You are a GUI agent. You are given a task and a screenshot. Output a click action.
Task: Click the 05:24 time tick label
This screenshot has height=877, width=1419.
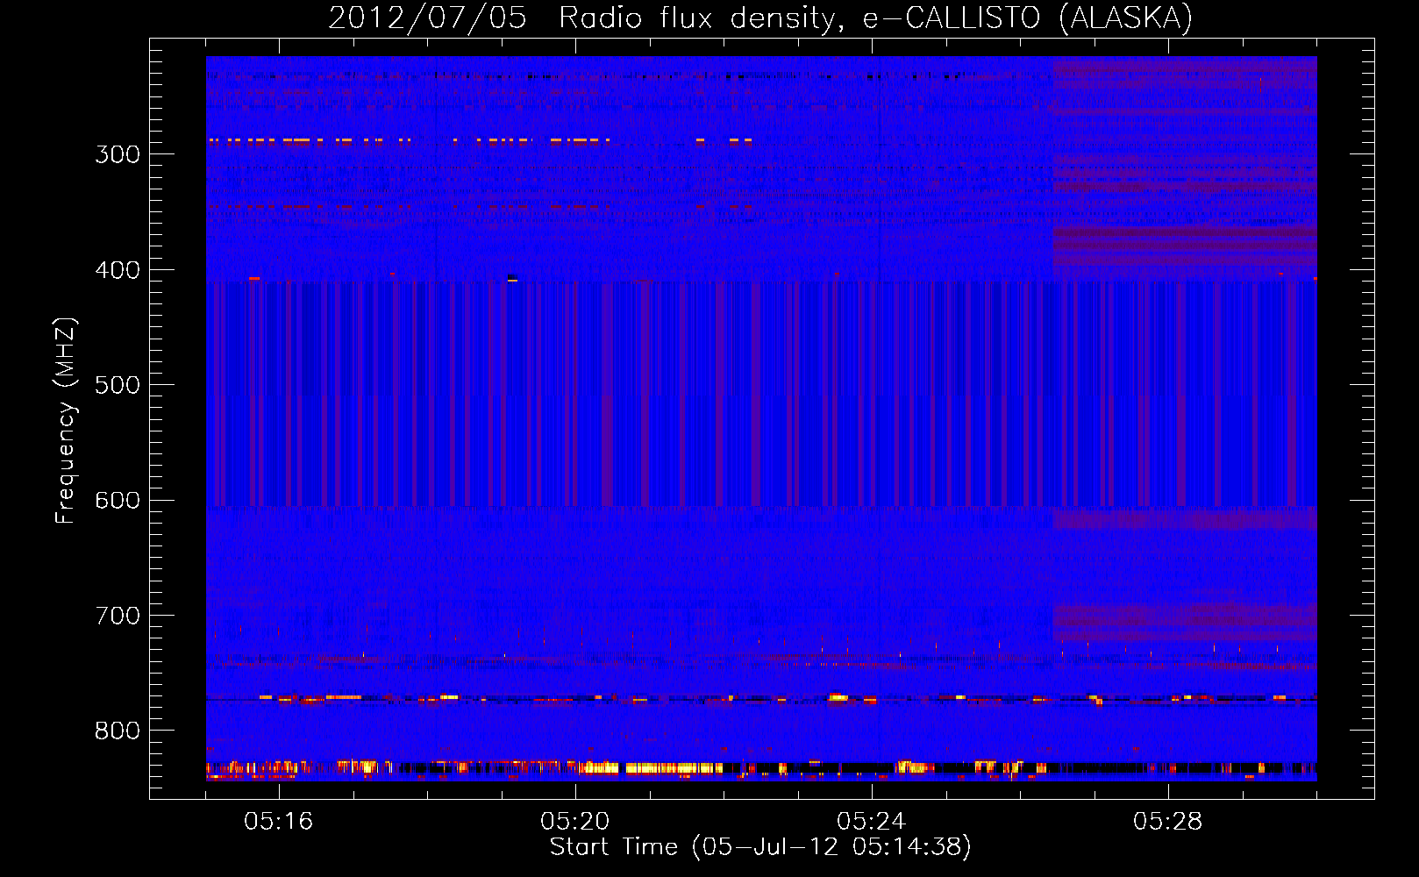point(871,821)
